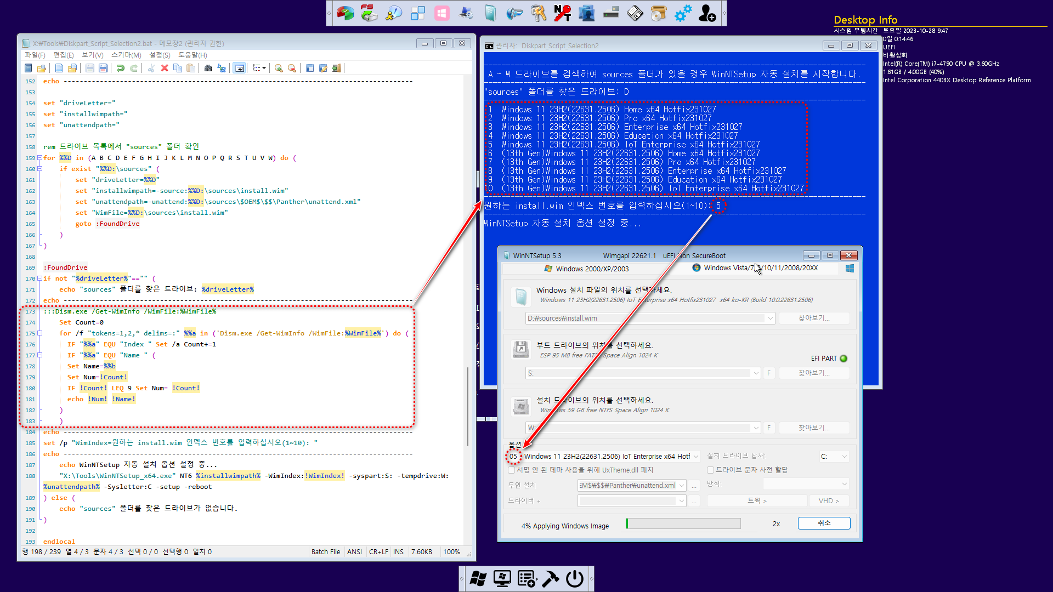Viewport: 1053px width, 592px height.
Task: Open the 도움말(H) menu in Notepad2
Action: point(193,55)
